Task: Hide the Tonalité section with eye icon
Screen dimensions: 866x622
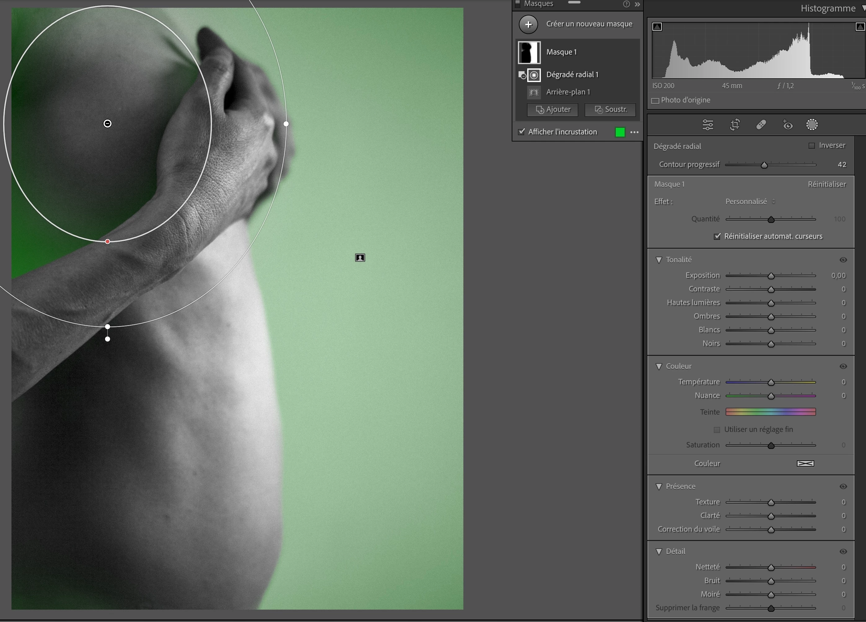Action: pyautogui.click(x=843, y=260)
